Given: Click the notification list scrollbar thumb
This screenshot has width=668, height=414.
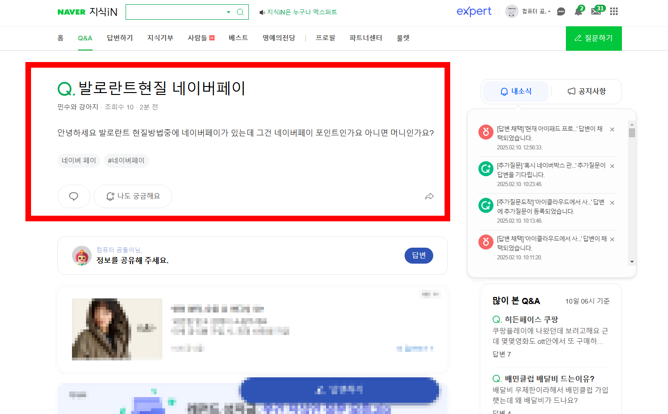Looking at the screenshot, I should point(632,133).
